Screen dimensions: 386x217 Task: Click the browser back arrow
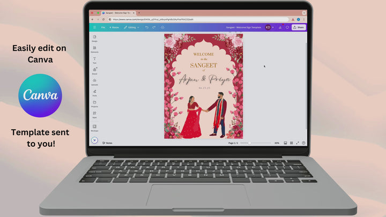pos(93,19)
